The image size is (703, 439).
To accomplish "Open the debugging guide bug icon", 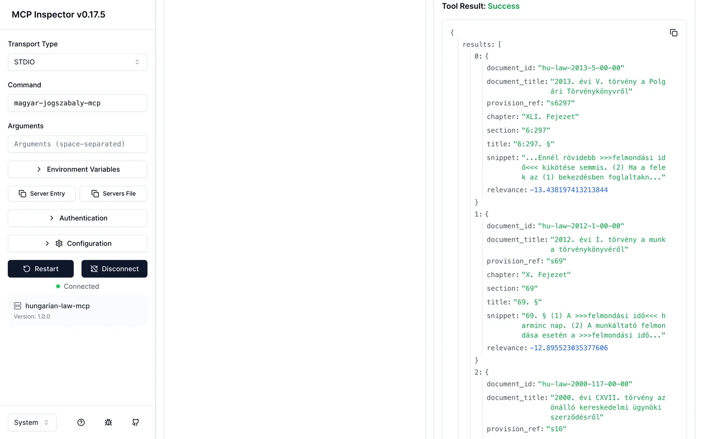I will [x=108, y=422].
